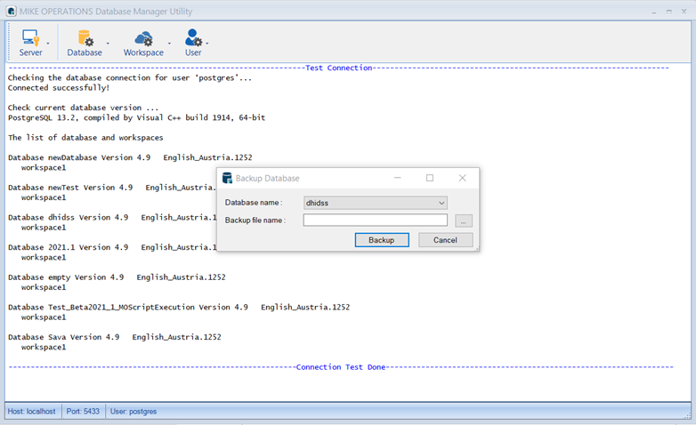696x425 pixels.
Task: Click 'Connected successfully!' log line
Action: 59,88
